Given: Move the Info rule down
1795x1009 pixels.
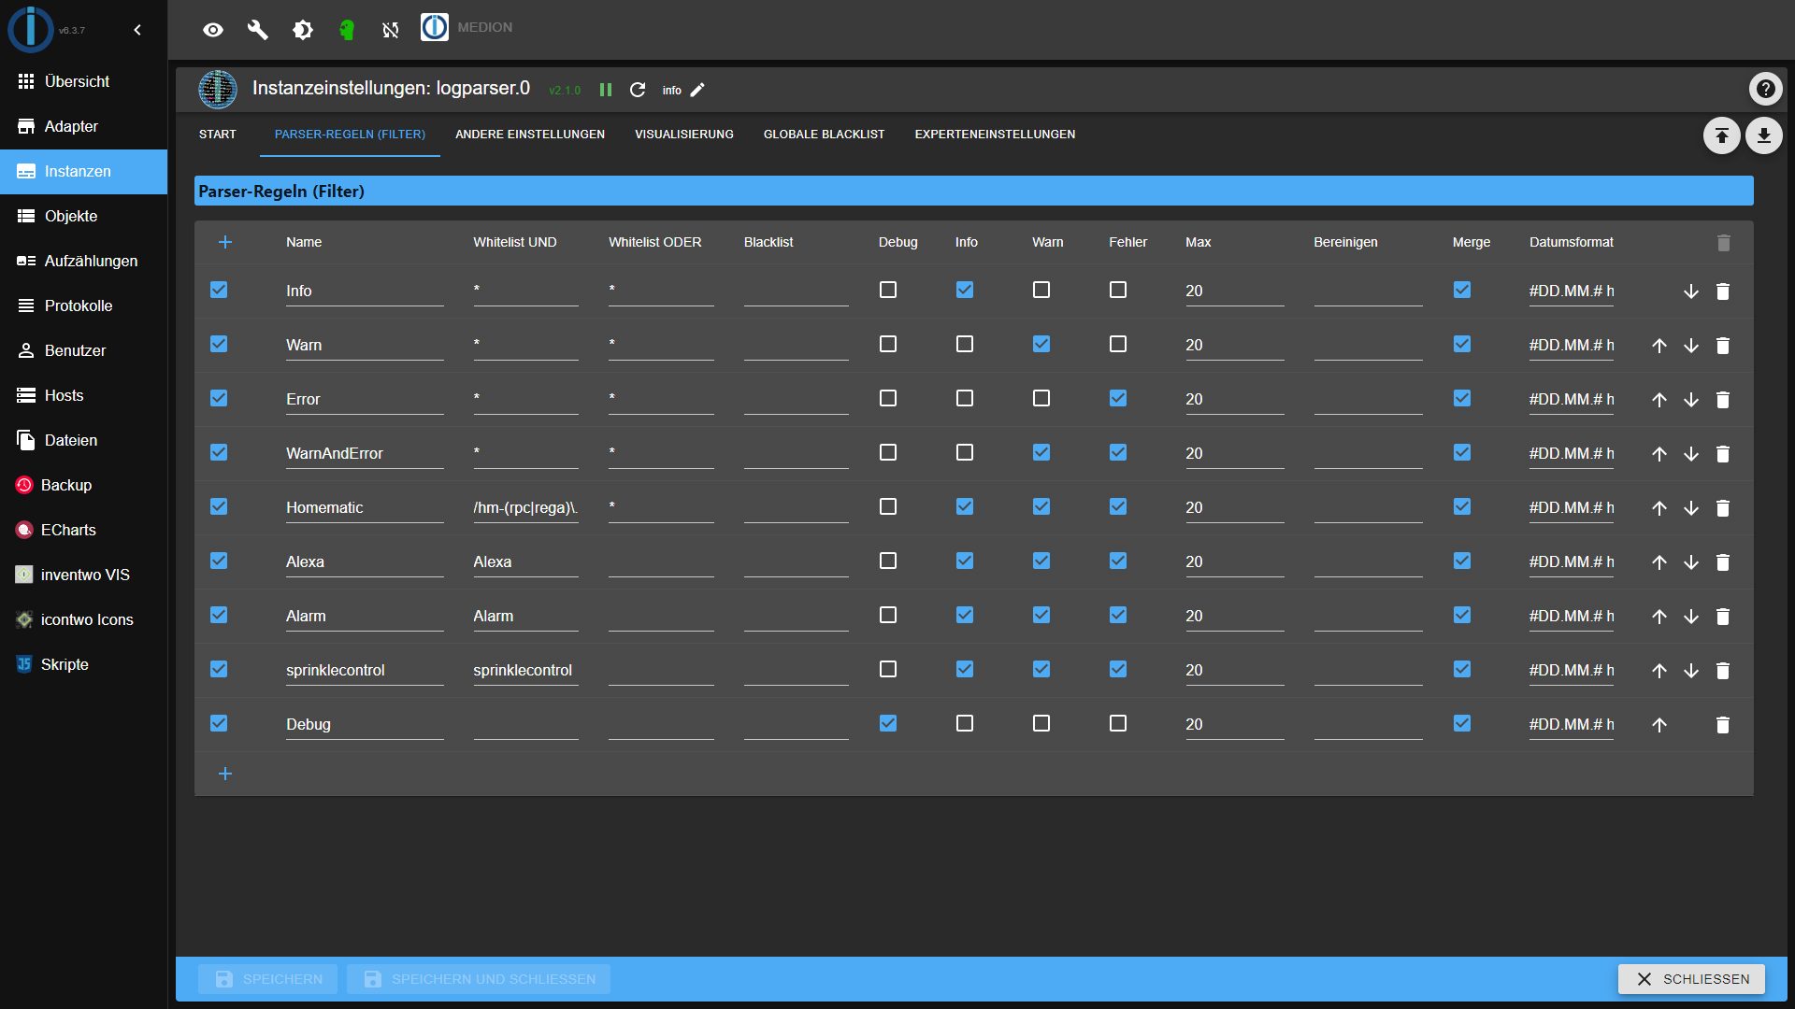Looking at the screenshot, I should pos(1691,291).
